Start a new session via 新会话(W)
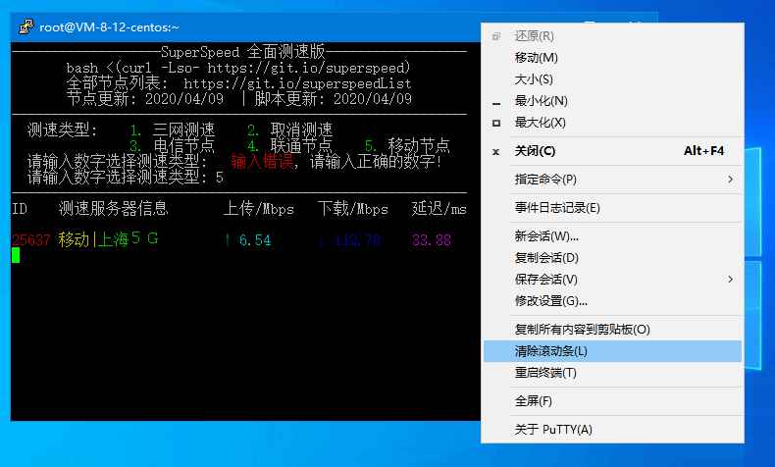 tap(546, 236)
